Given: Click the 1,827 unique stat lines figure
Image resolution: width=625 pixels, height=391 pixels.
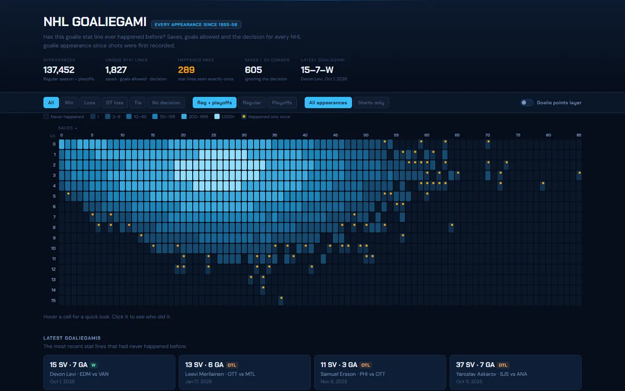Looking at the screenshot, I should pyautogui.click(x=116, y=70).
